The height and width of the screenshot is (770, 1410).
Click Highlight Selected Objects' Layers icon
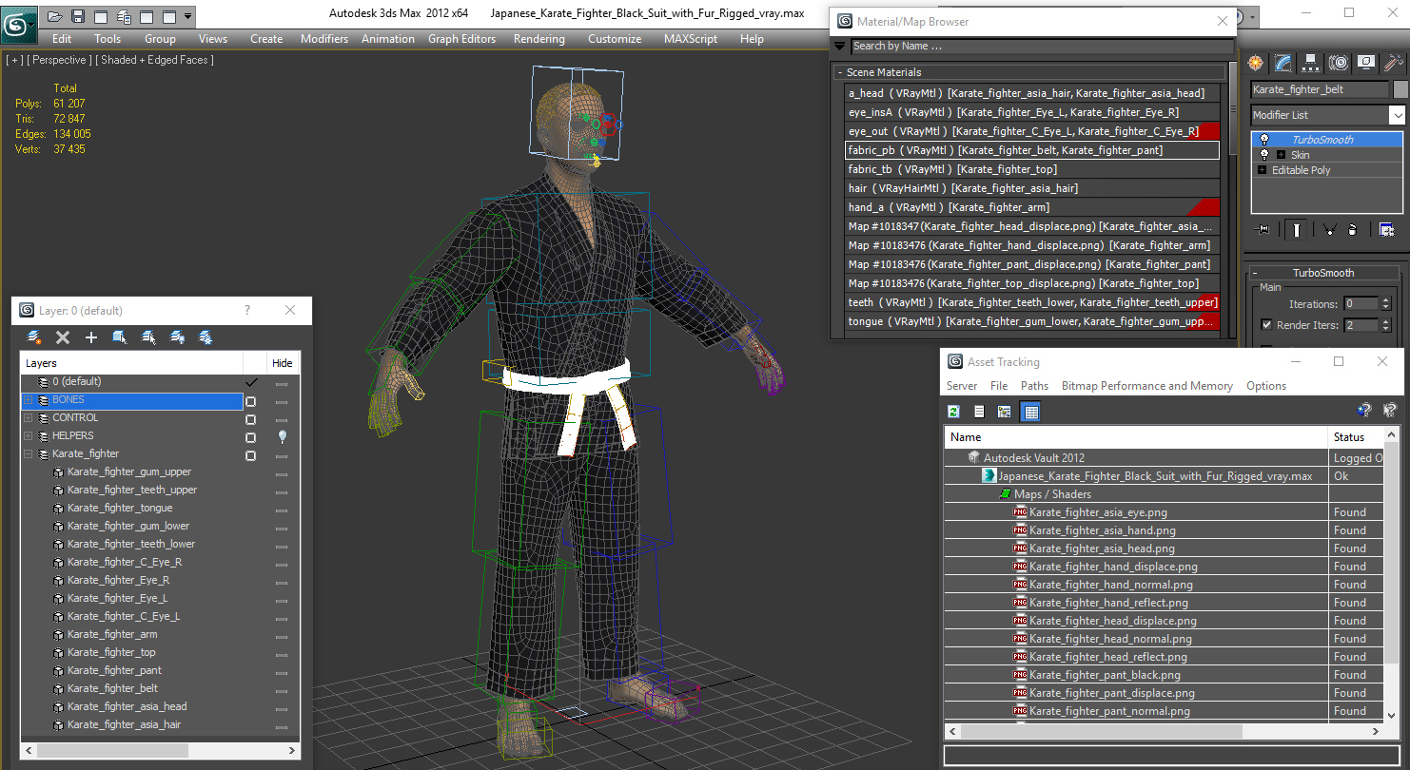[148, 337]
